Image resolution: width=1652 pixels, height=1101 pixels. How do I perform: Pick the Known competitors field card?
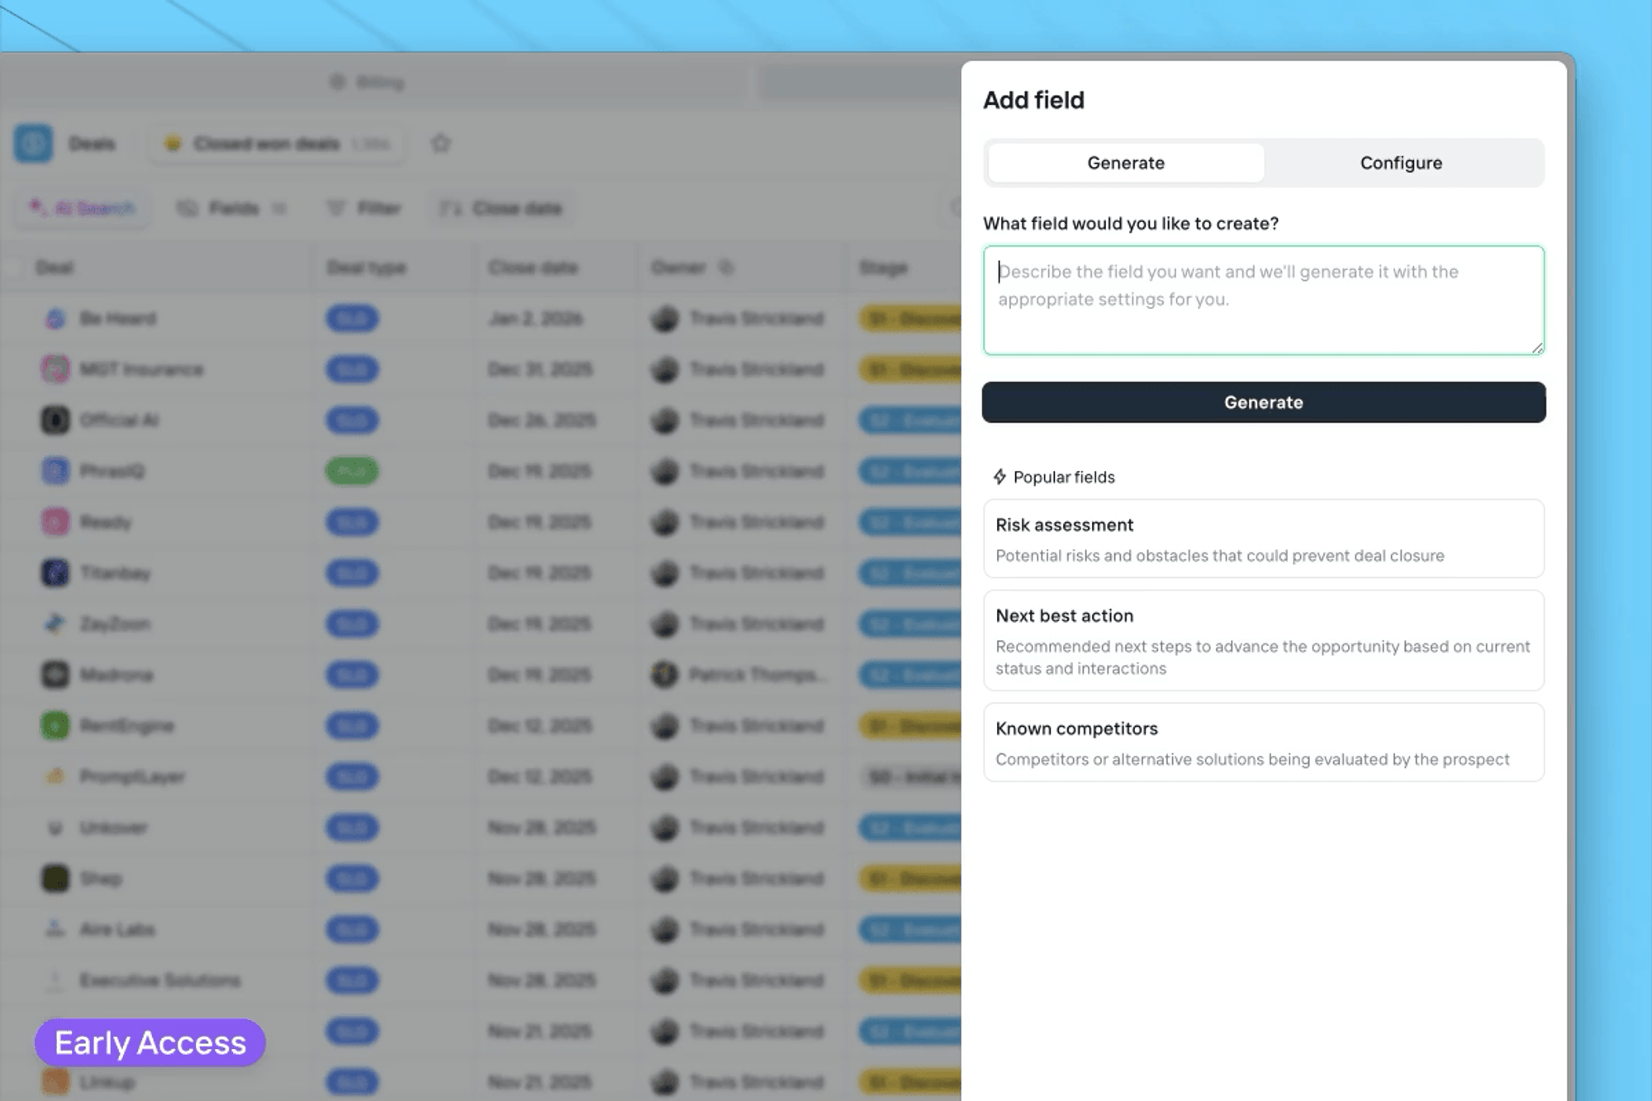click(x=1262, y=743)
